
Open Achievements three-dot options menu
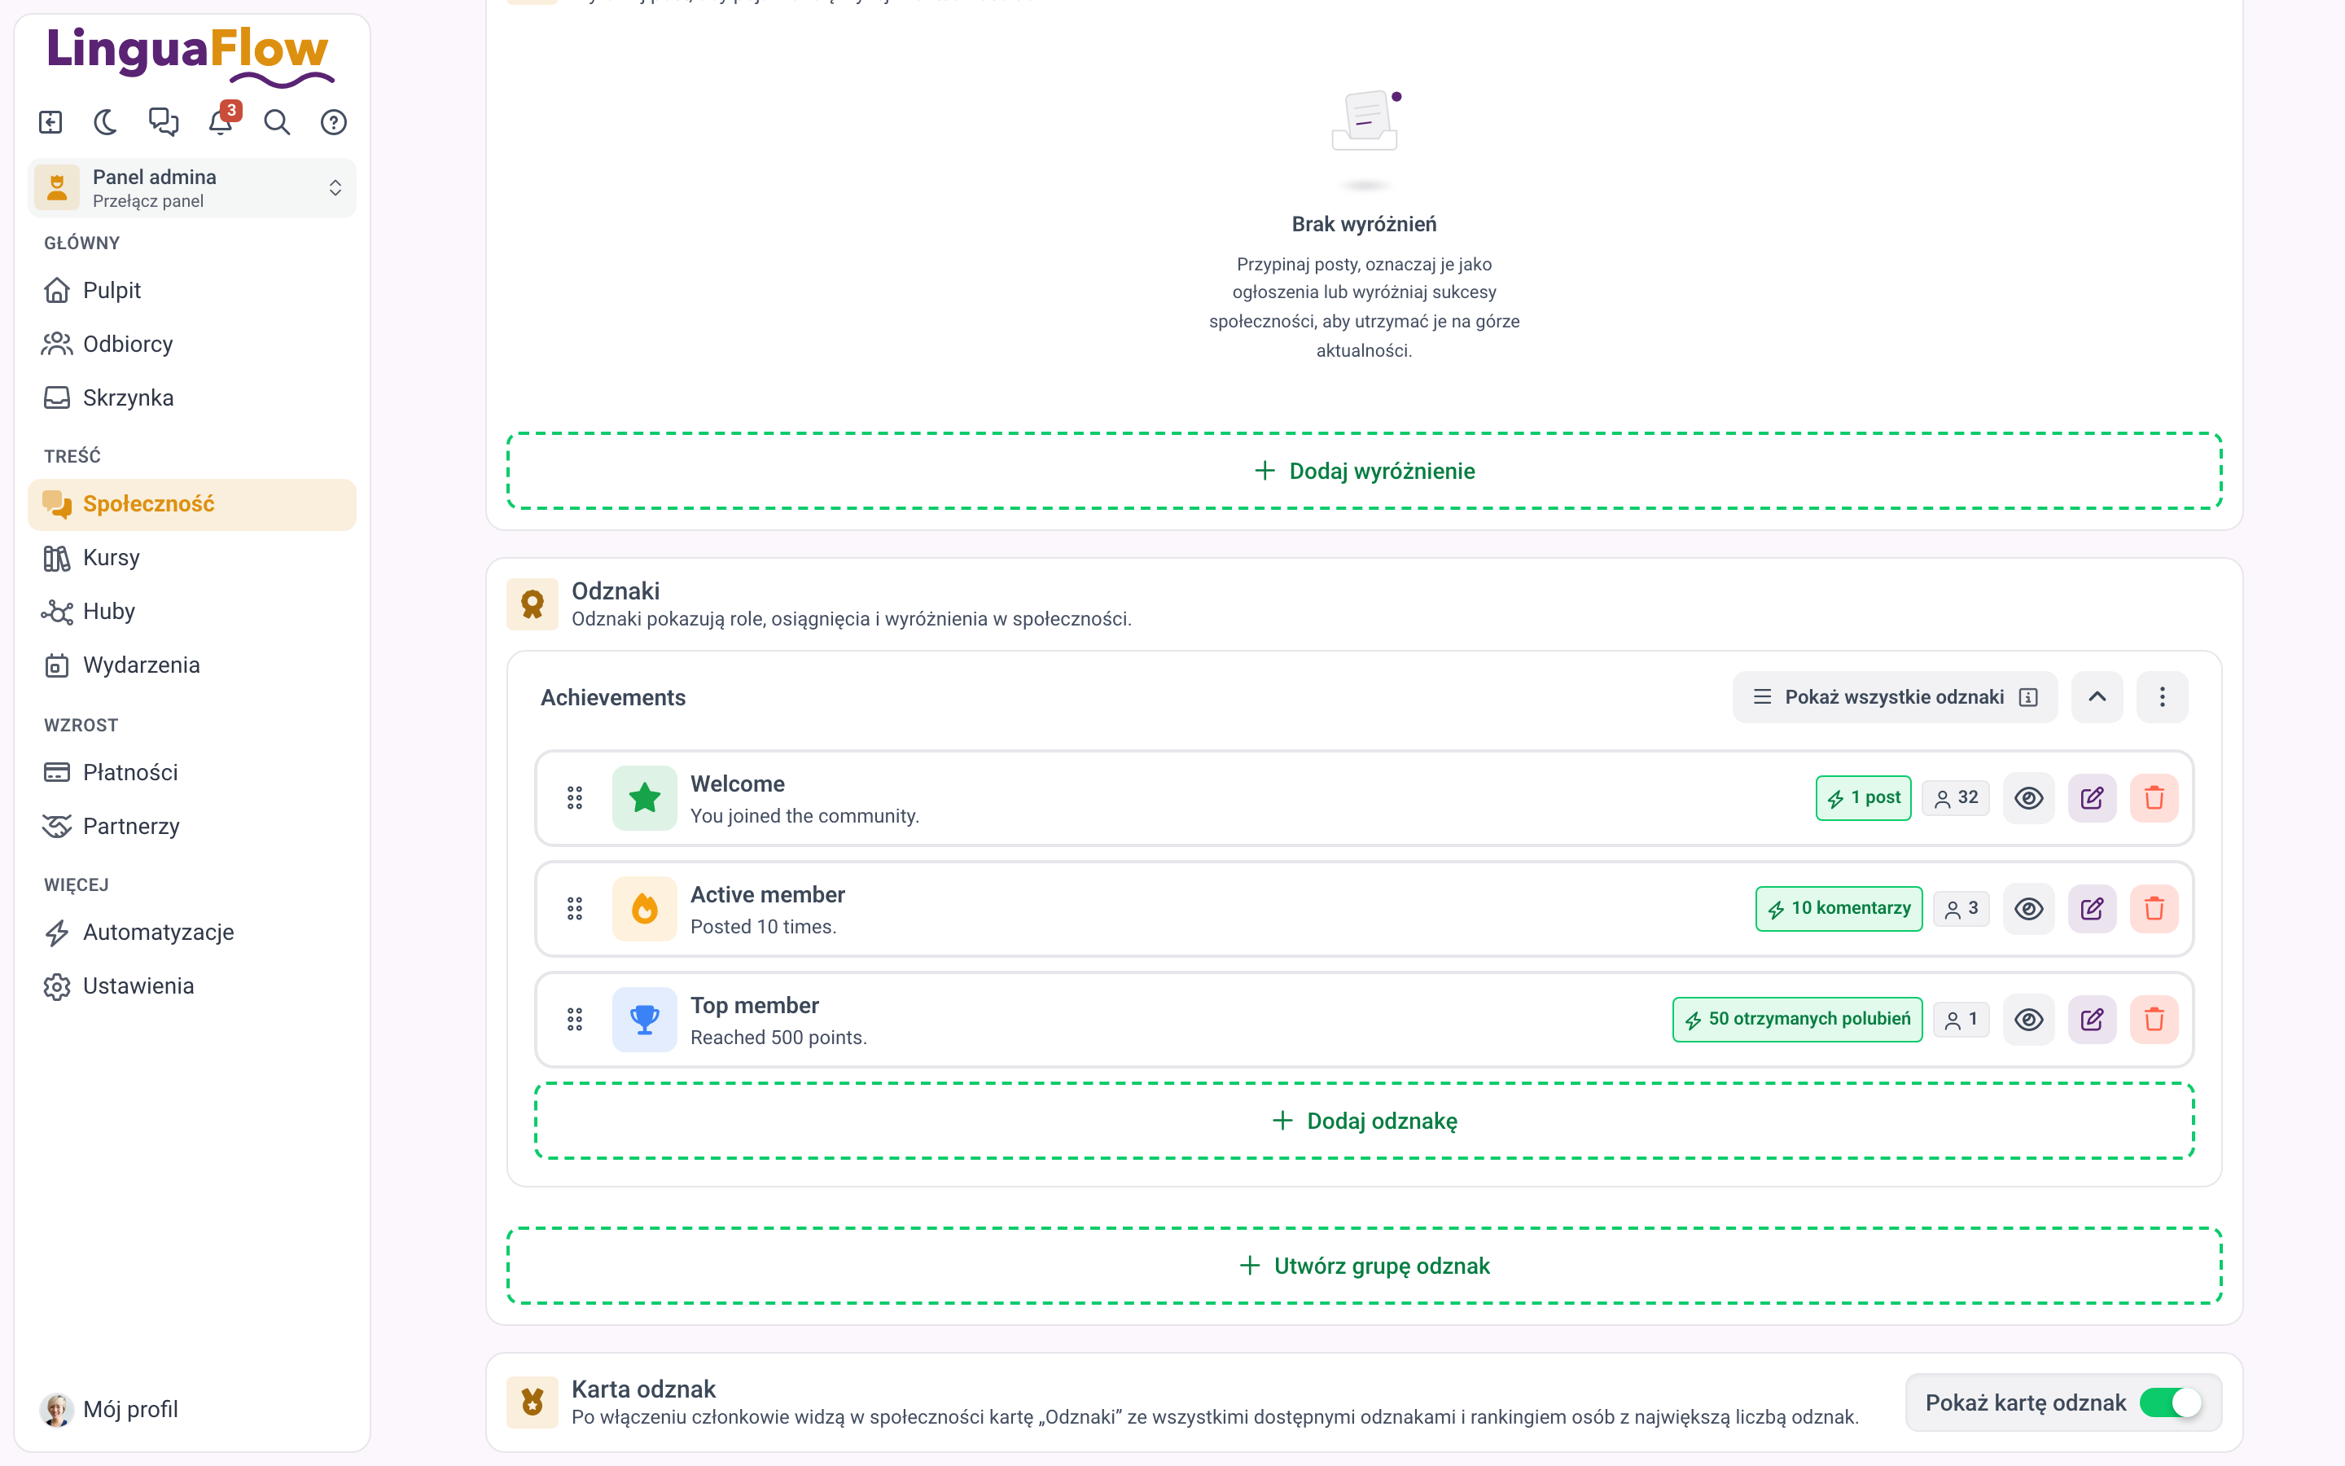(2162, 697)
